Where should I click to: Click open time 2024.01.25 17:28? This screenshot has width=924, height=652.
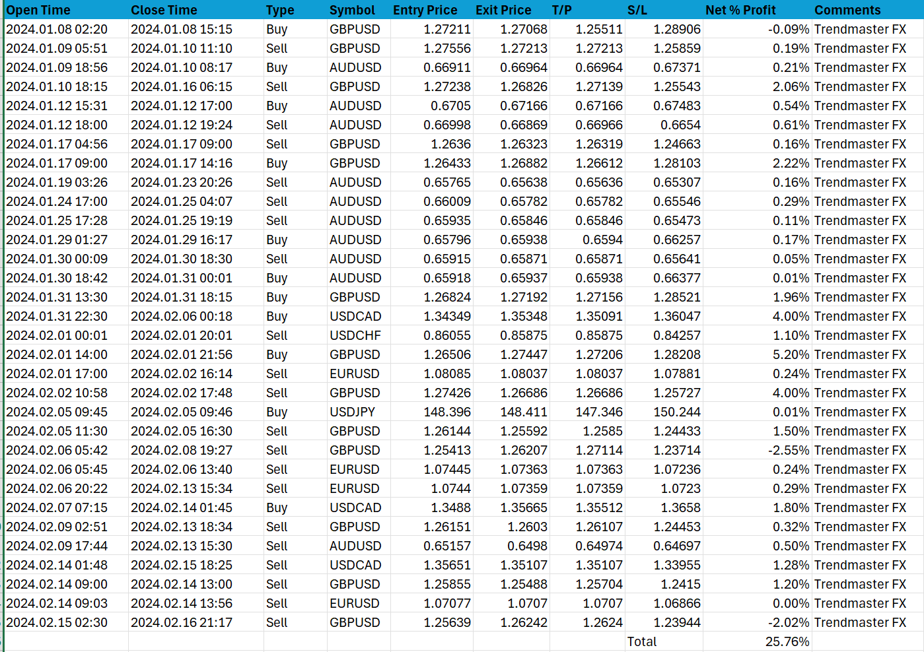[x=66, y=220]
